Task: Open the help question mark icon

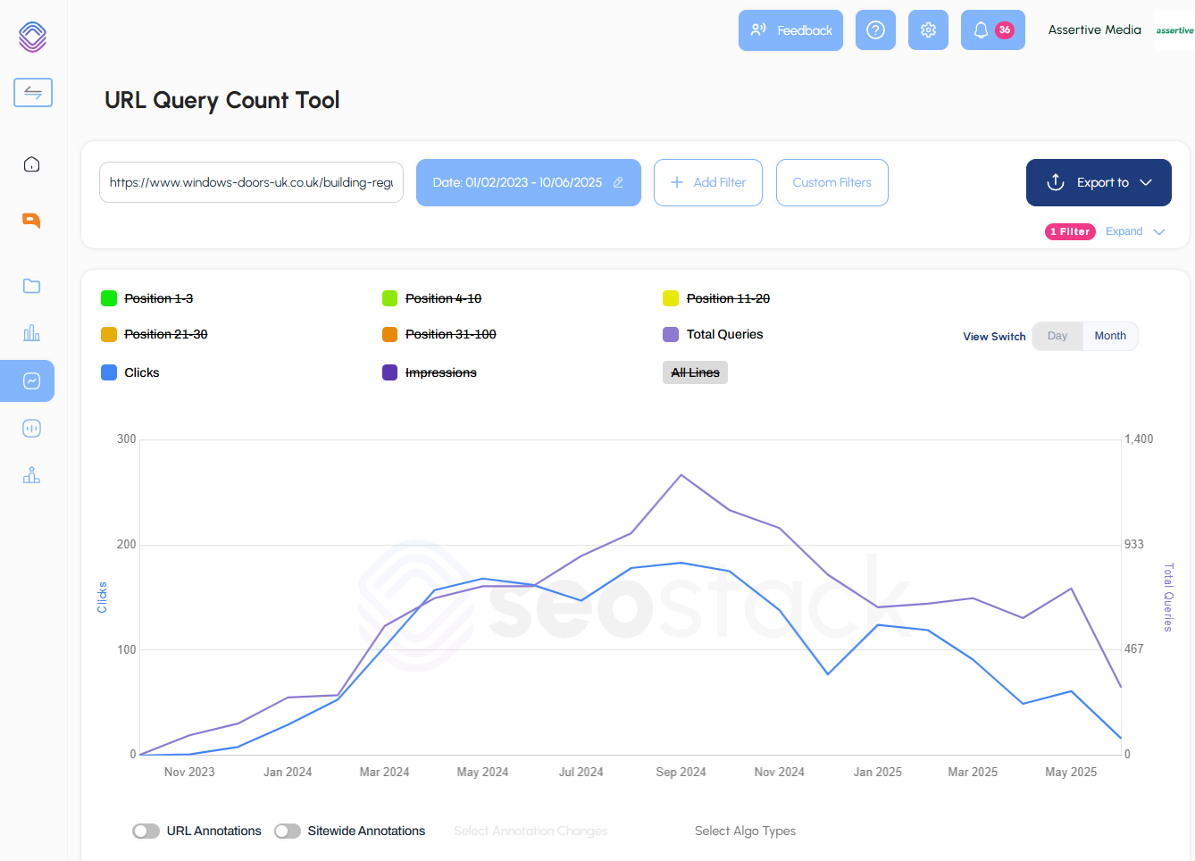Action: pyautogui.click(x=875, y=29)
